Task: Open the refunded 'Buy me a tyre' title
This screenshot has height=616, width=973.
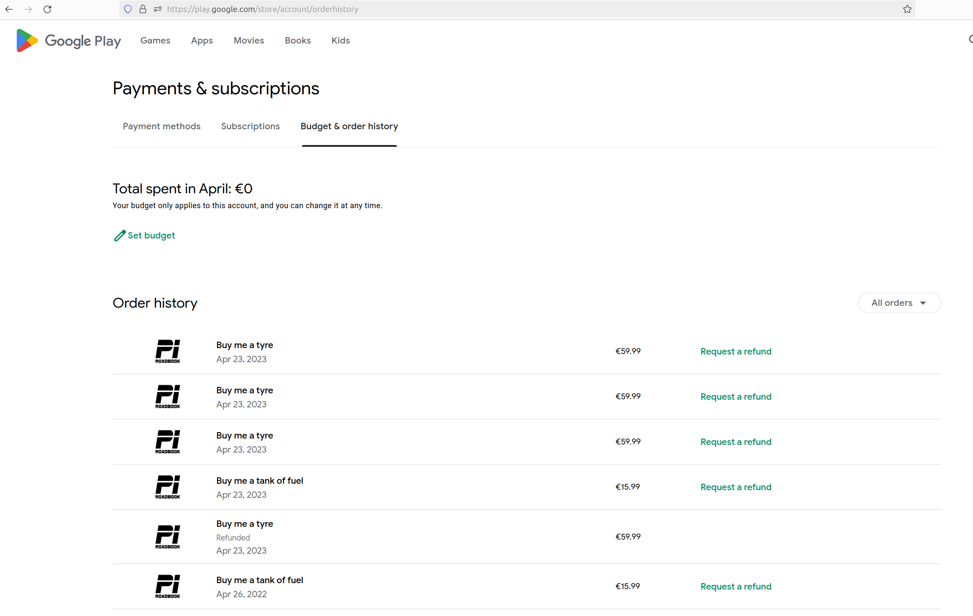Action: pos(245,524)
